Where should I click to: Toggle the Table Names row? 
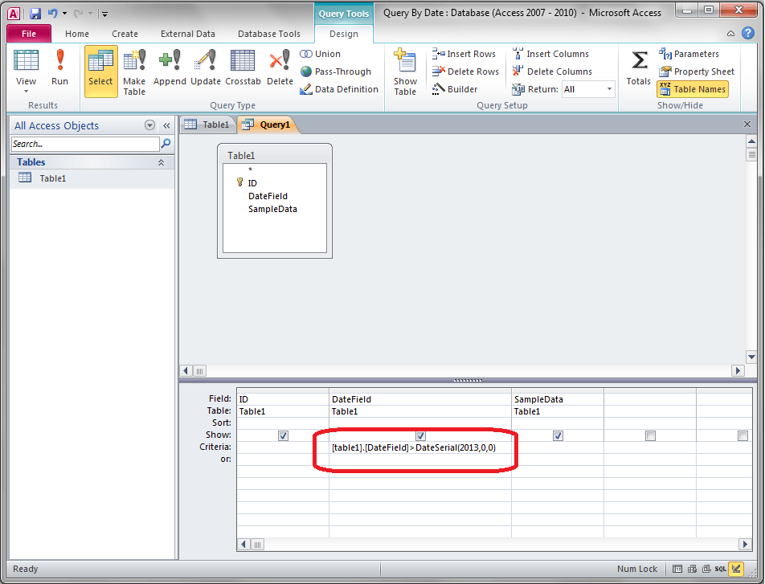pos(693,89)
